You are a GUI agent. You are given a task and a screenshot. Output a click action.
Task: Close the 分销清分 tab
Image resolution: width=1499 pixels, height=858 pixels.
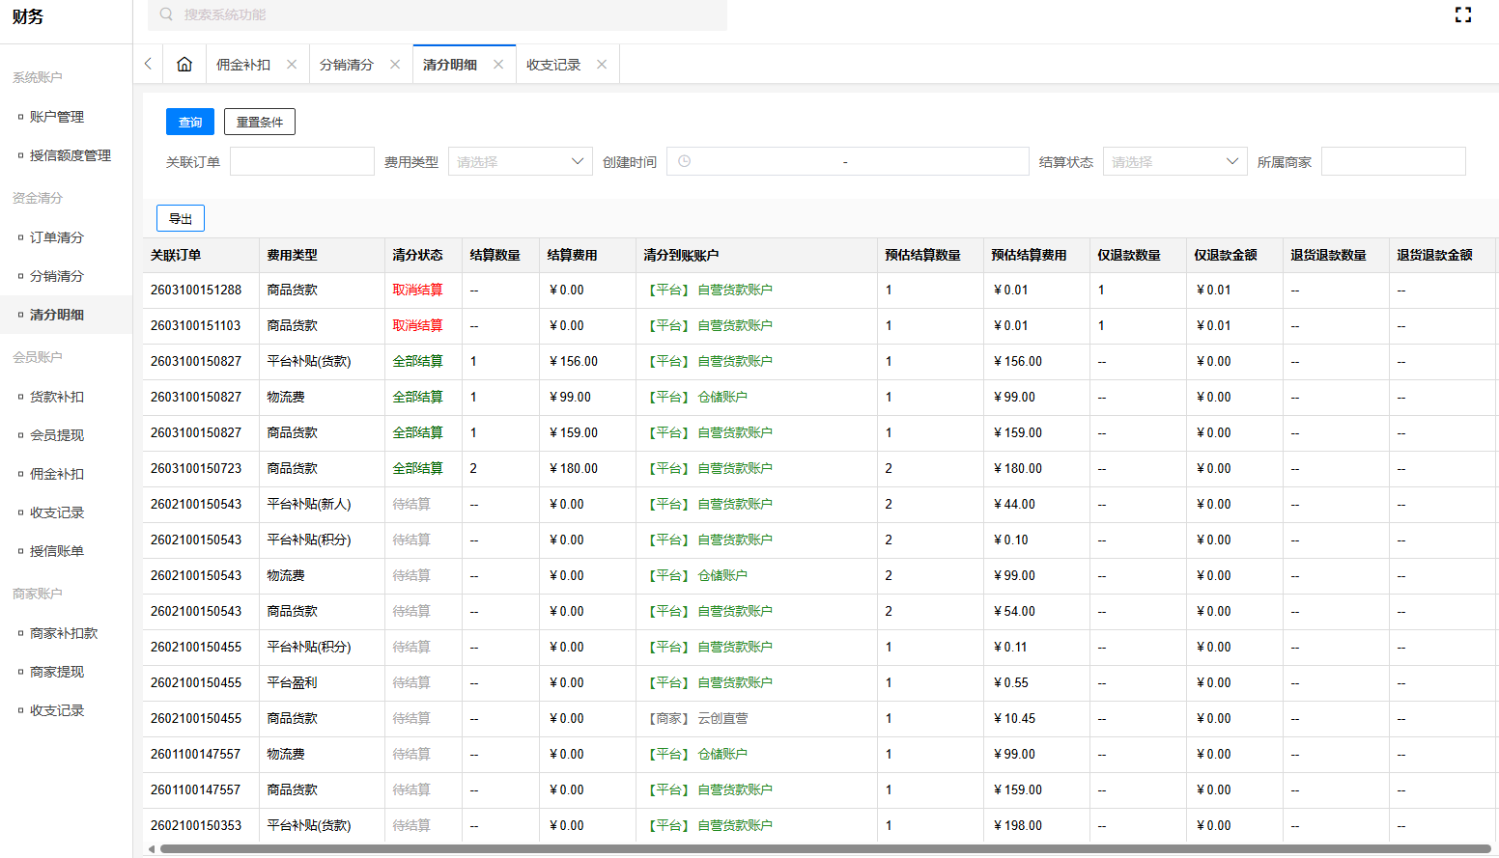pos(395,63)
